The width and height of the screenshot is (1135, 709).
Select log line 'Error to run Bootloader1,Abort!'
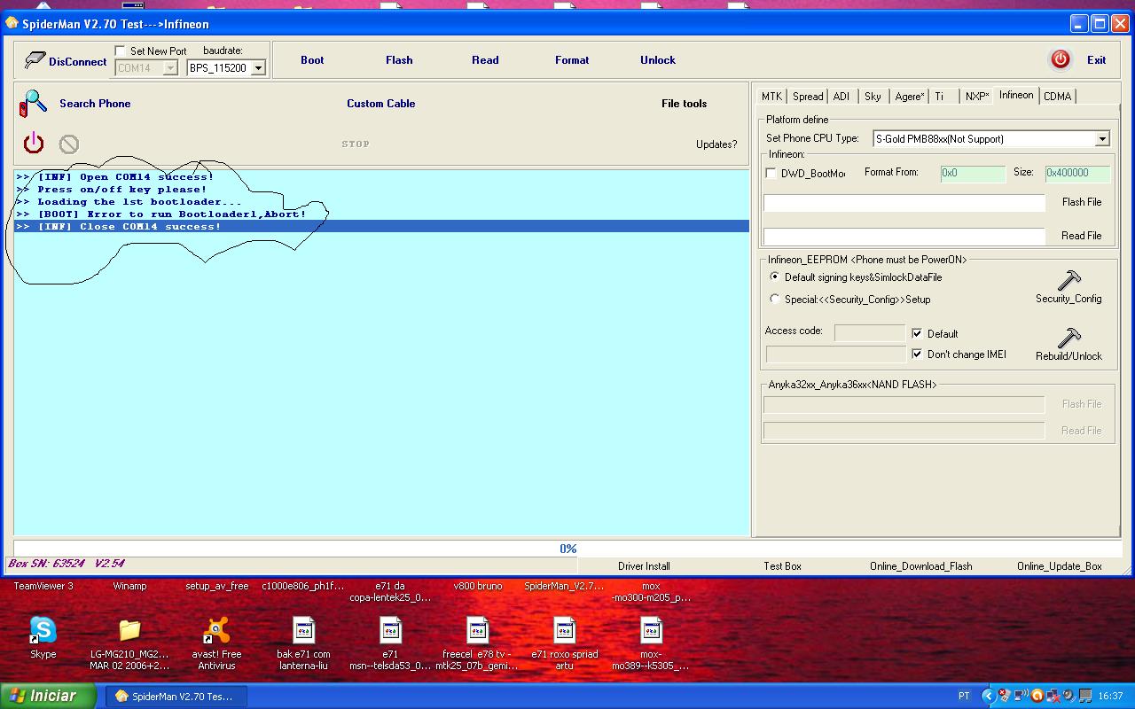[x=381, y=214]
